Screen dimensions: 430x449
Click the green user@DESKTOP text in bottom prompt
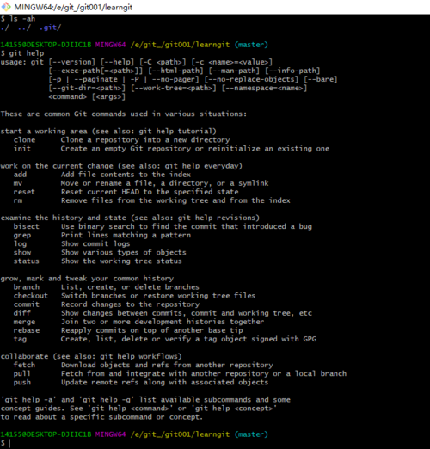46,434
